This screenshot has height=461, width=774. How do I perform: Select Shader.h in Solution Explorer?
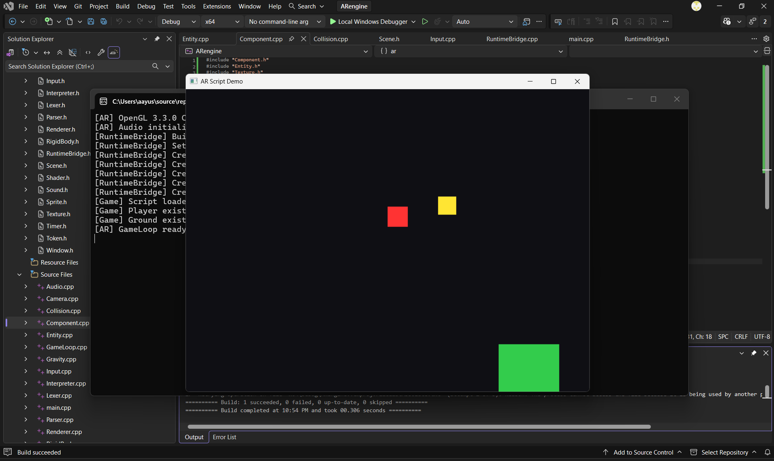coord(58,178)
